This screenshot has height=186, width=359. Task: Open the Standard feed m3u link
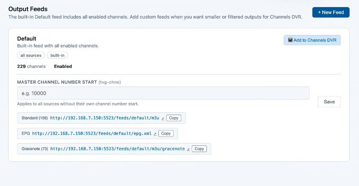[105, 118]
